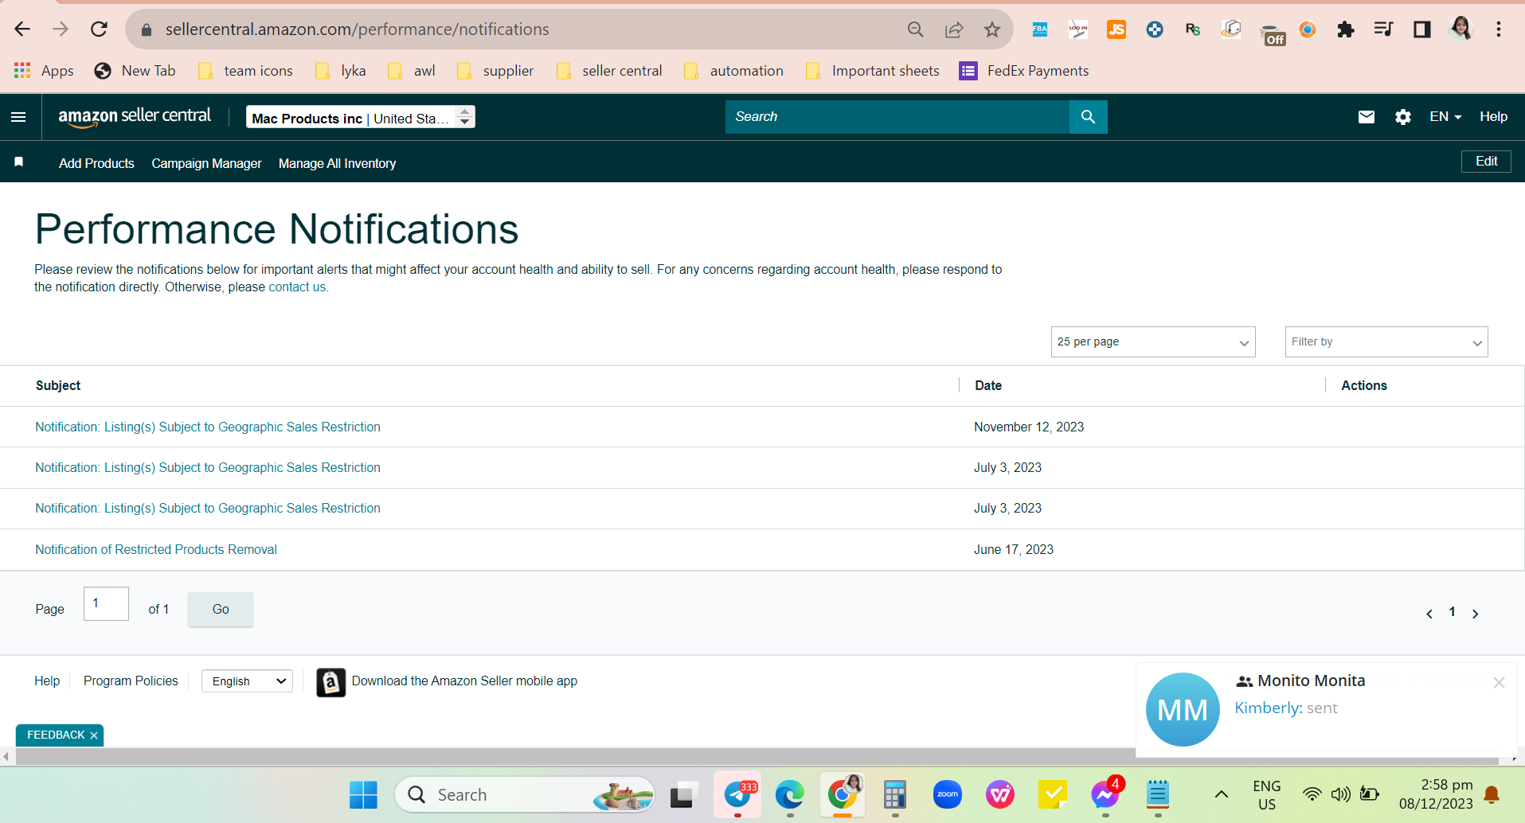Open Messenger from the taskbar
The height and width of the screenshot is (823, 1525).
point(1105,794)
